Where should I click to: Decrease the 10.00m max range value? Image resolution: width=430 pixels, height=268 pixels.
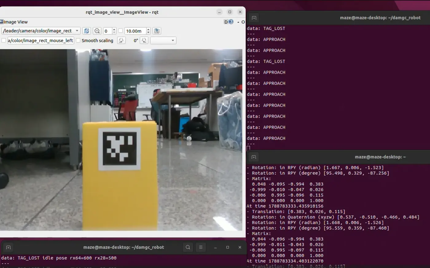(148, 32)
